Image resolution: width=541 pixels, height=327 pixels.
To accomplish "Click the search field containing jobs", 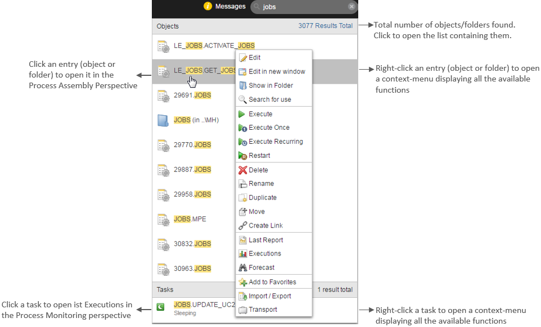I will 304,7.
